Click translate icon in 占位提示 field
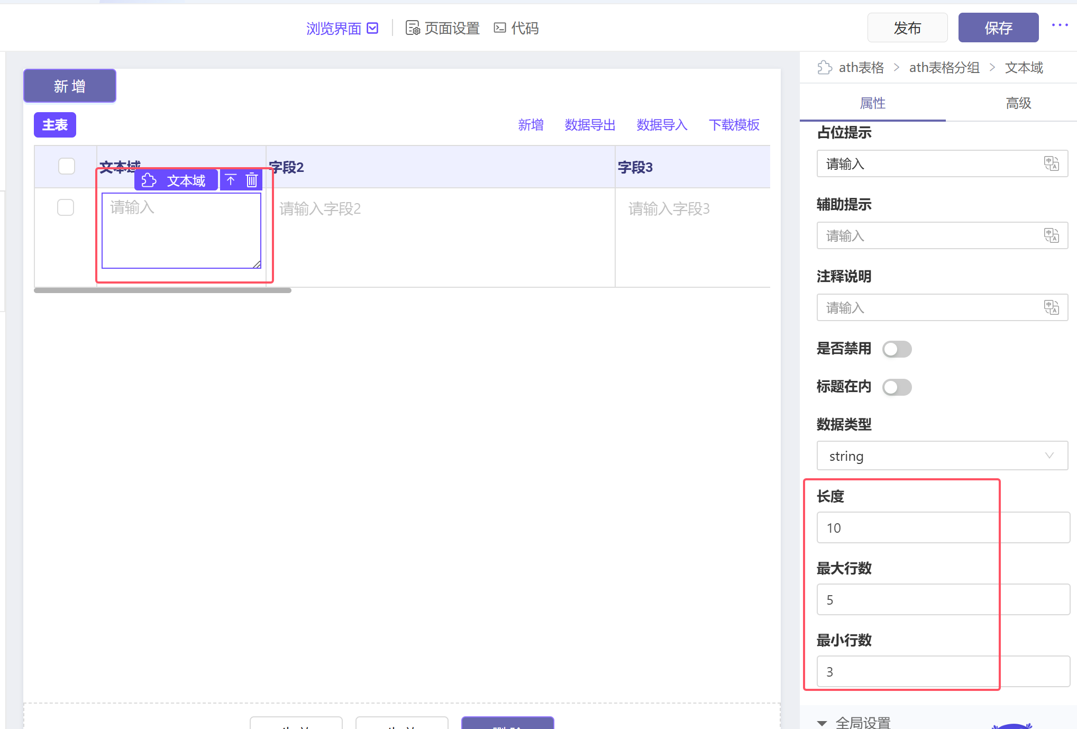The height and width of the screenshot is (729, 1077). tap(1051, 163)
